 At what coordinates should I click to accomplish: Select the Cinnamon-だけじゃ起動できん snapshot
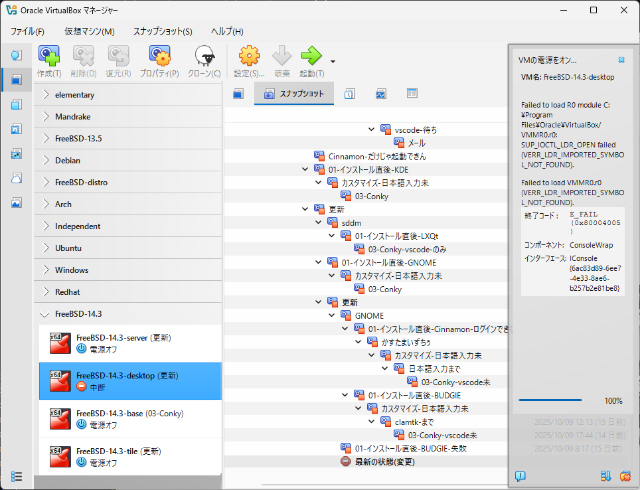[377, 157]
